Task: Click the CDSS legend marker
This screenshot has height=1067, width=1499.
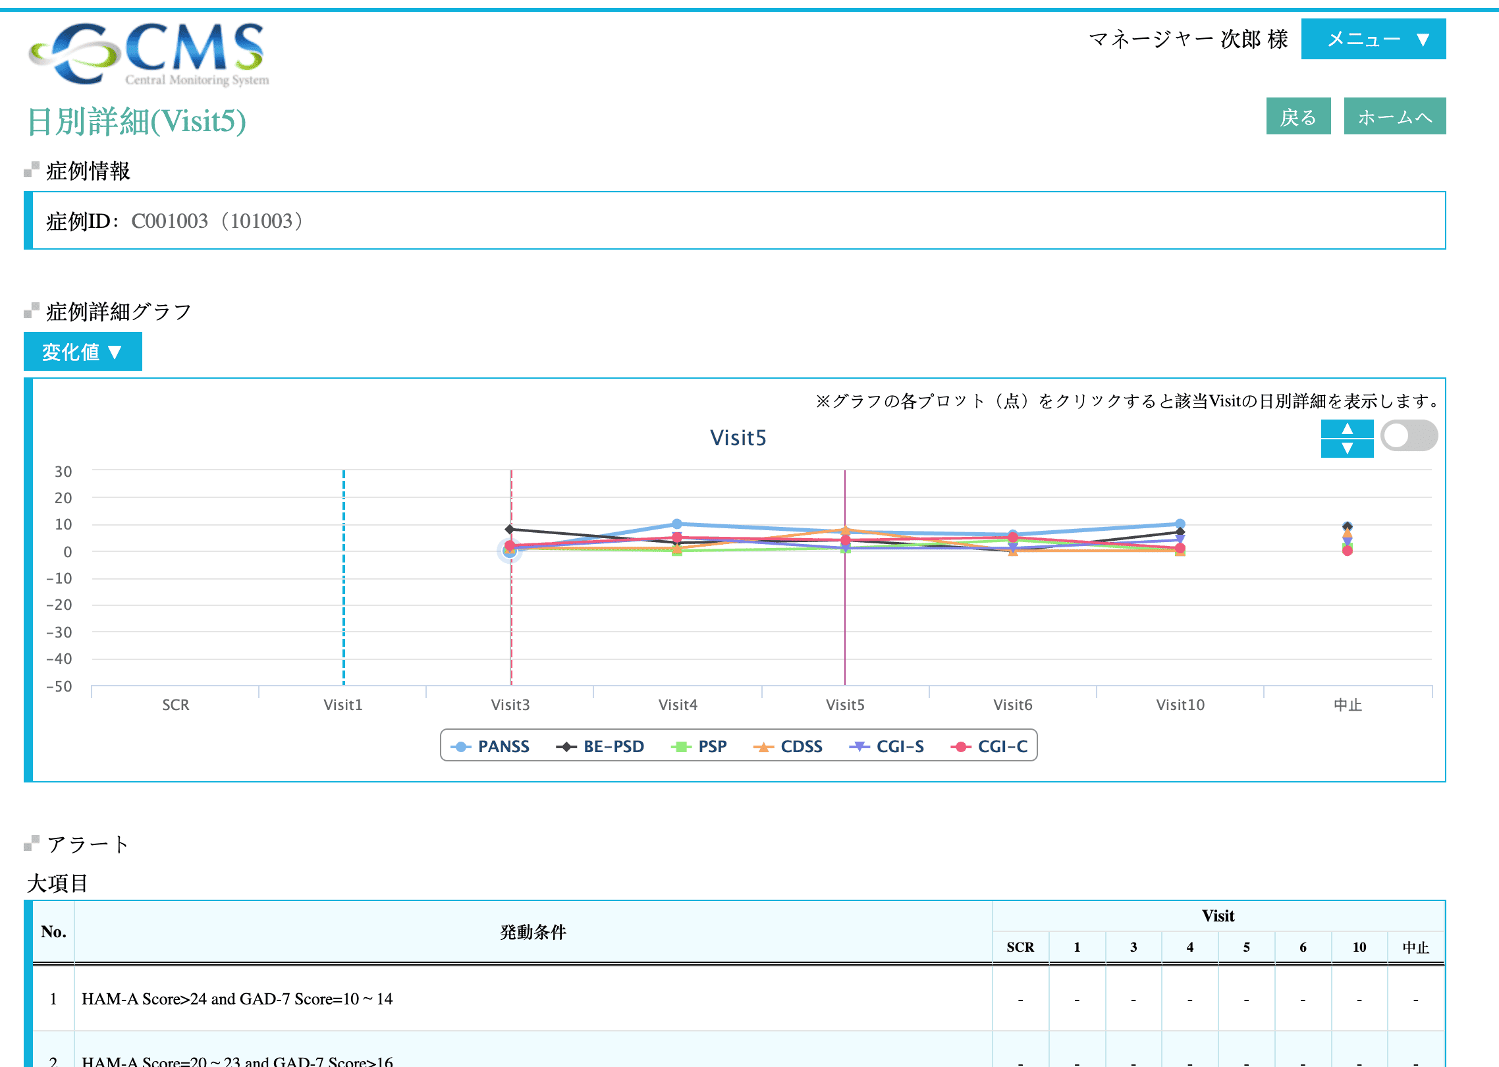Action: point(763,746)
